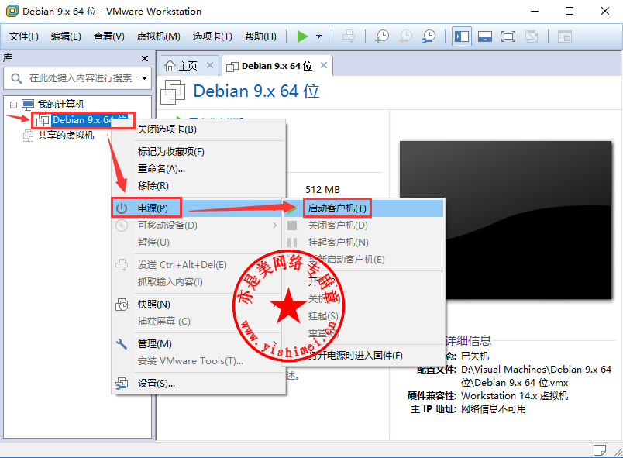Image resolution: width=623 pixels, height=458 pixels.
Task: Select 关闭客户机(D) in power submenu
Action: [363, 226]
